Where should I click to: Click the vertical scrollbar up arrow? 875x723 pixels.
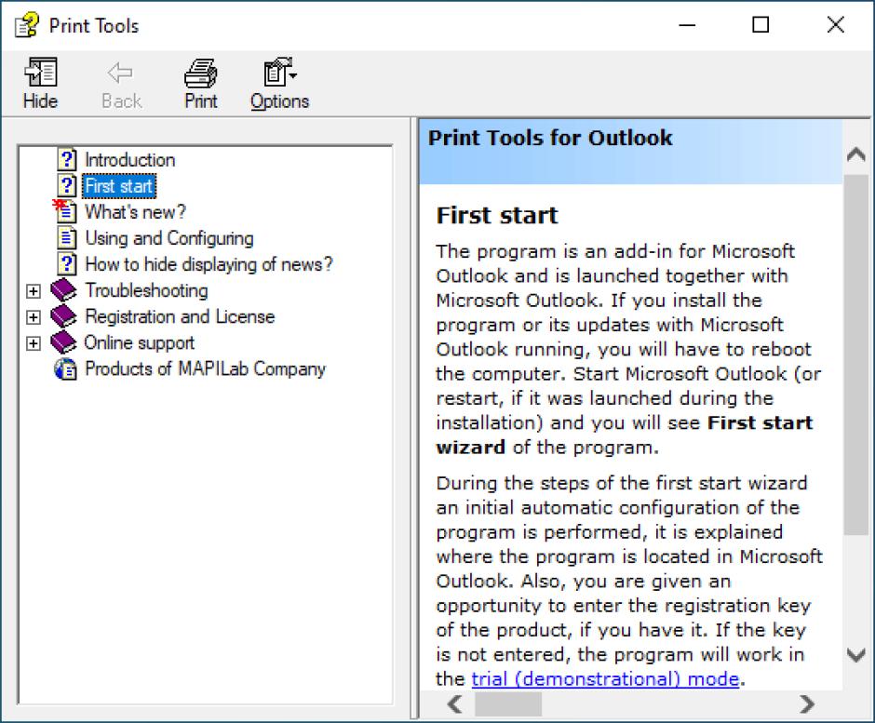coord(856,154)
